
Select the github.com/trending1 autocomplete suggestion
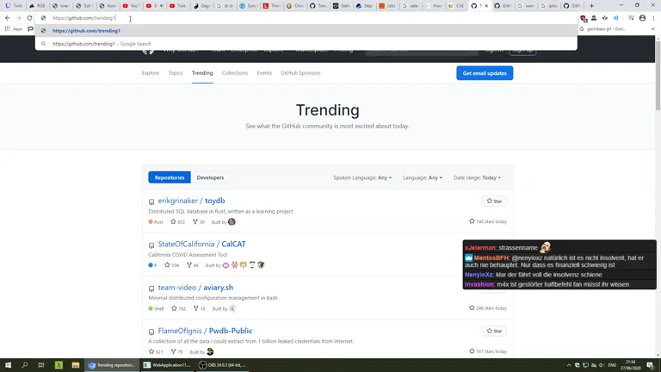point(86,30)
